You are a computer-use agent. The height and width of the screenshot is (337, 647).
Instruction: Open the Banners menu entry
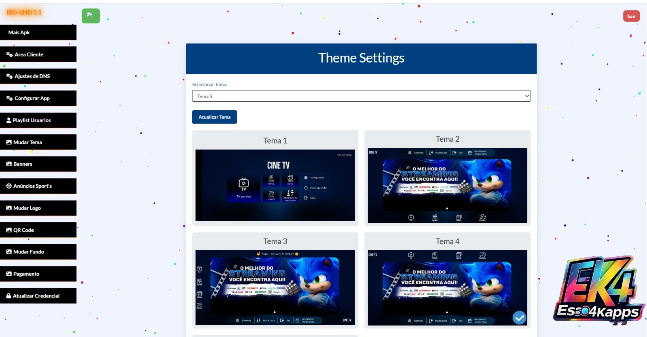tap(38, 164)
